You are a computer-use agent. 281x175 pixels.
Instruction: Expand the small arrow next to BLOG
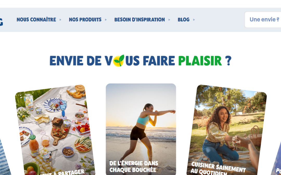coord(194,20)
